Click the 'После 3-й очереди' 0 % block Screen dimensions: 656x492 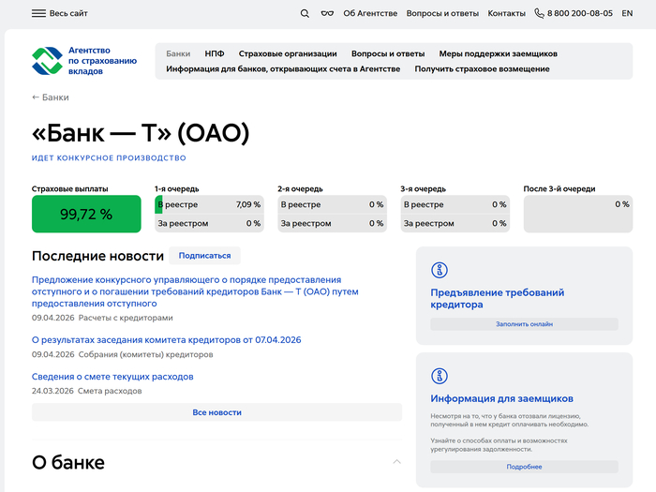coord(578,214)
